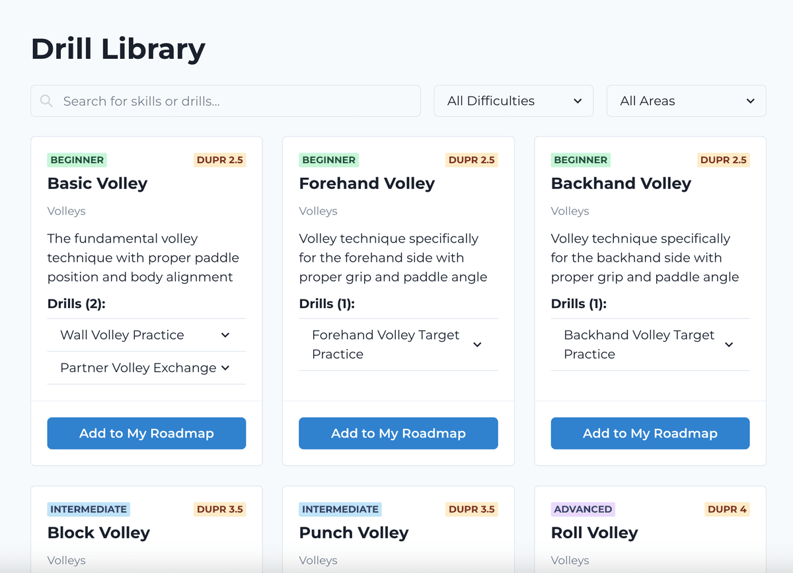
Task: Add Forehand Volley to My Roadmap
Action: 398,434
